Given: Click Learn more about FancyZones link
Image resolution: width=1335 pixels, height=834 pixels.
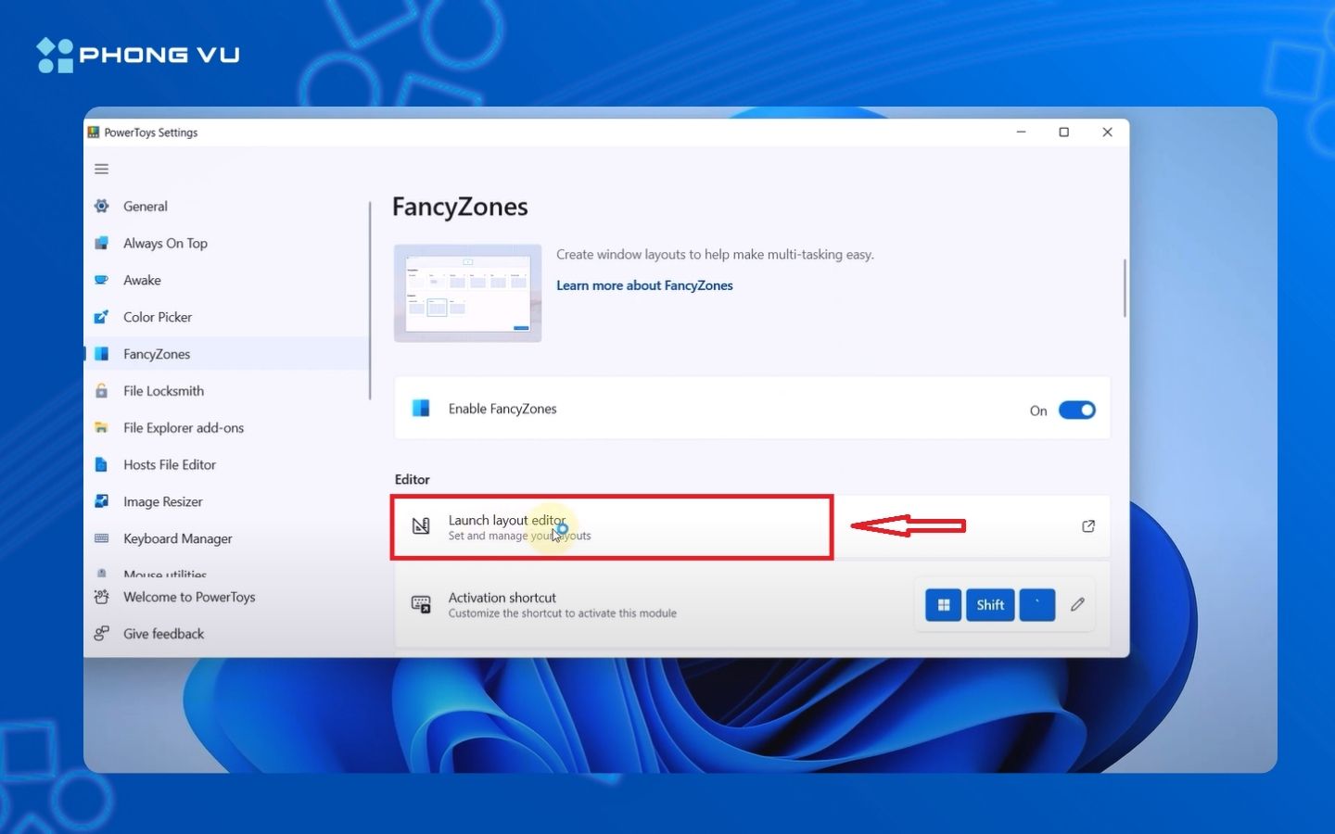Looking at the screenshot, I should point(644,285).
